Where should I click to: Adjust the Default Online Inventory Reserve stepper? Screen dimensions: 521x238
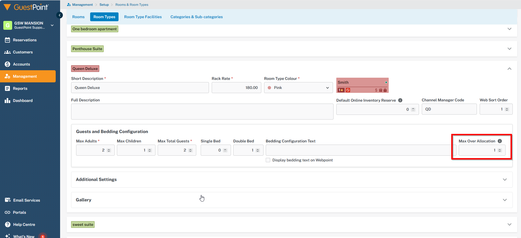[413, 109]
